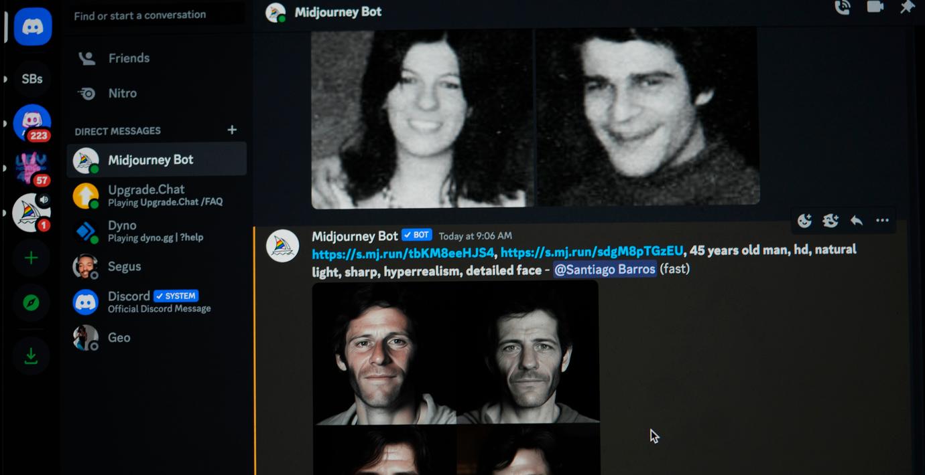
Task: Open the official Discord system message
Action: (156, 302)
